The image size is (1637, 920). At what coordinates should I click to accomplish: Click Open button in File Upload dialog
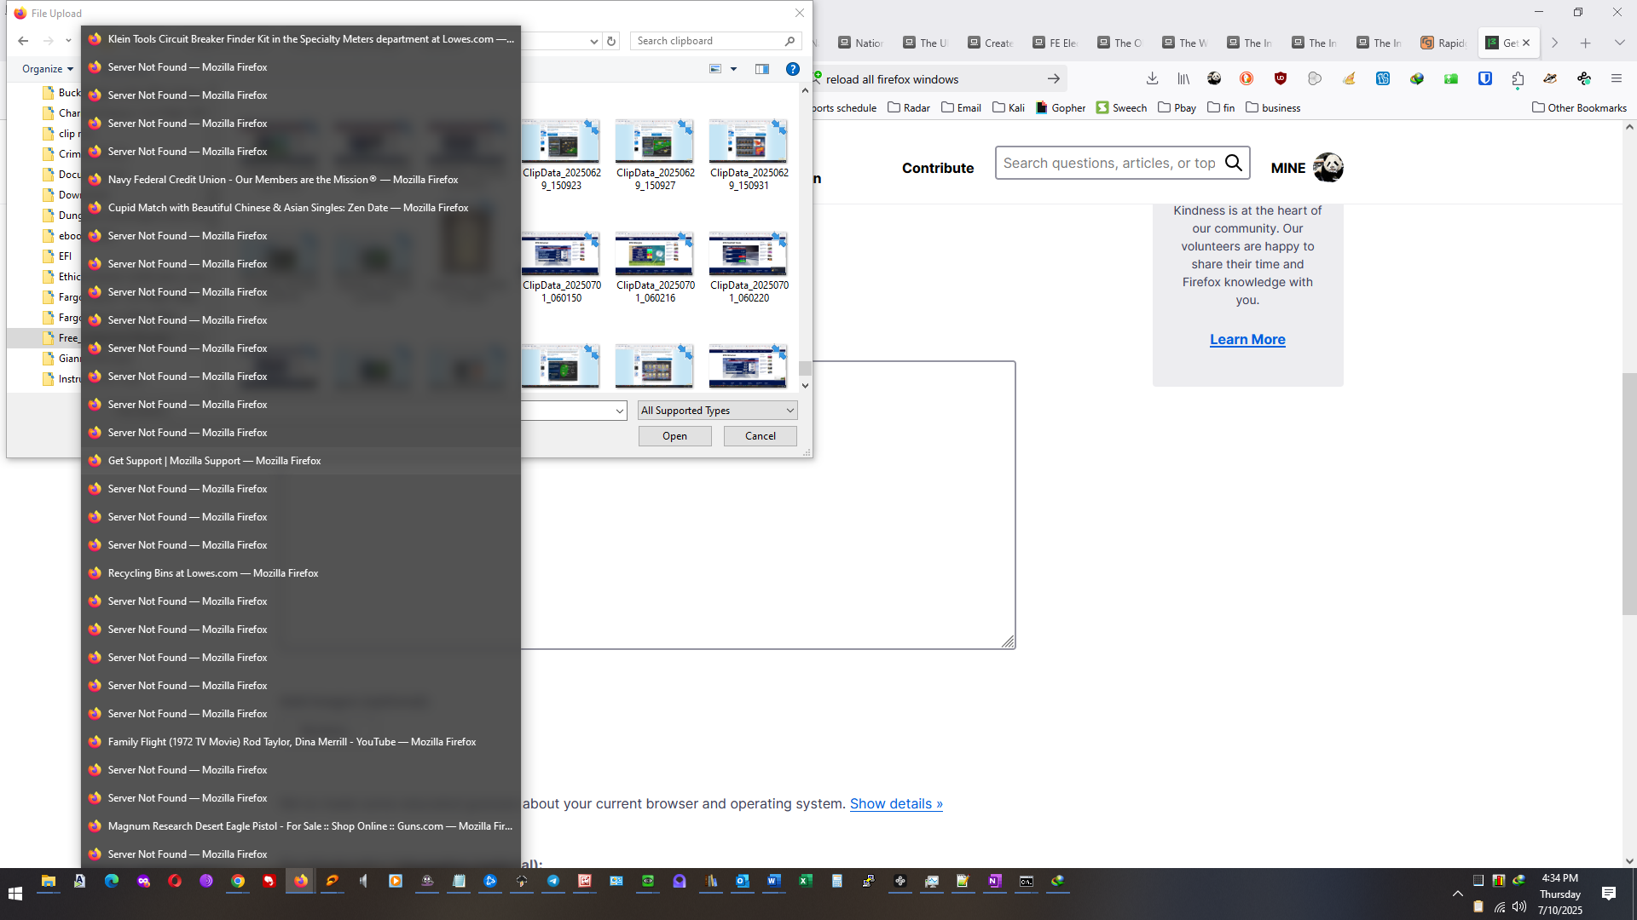click(674, 436)
